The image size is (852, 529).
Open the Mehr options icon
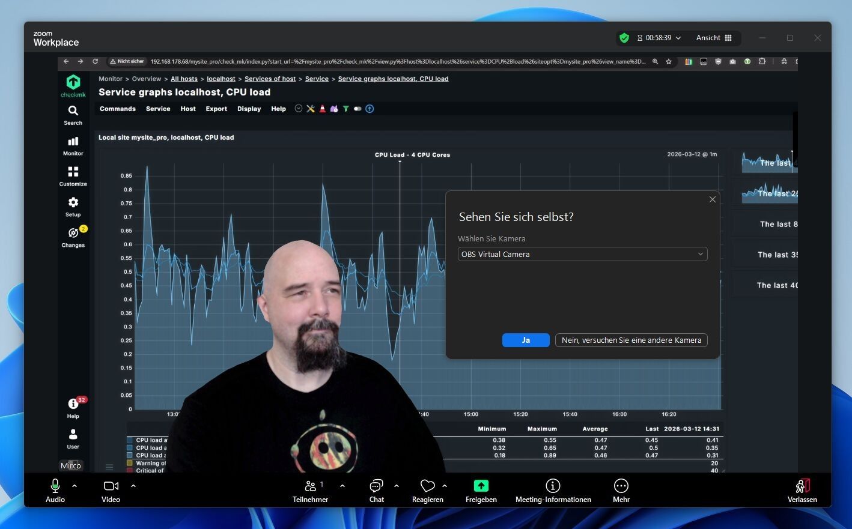(621, 486)
